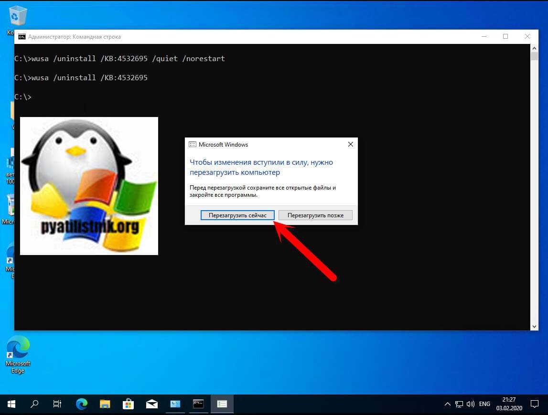Open the notification action center
This screenshot has width=548, height=415.
tap(534, 404)
